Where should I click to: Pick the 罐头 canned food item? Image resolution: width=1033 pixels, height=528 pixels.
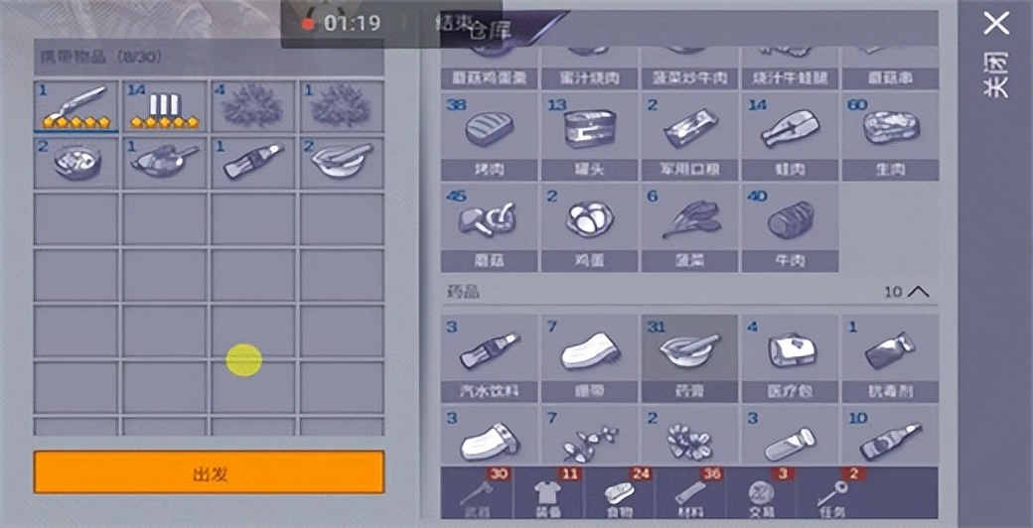[x=590, y=136]
